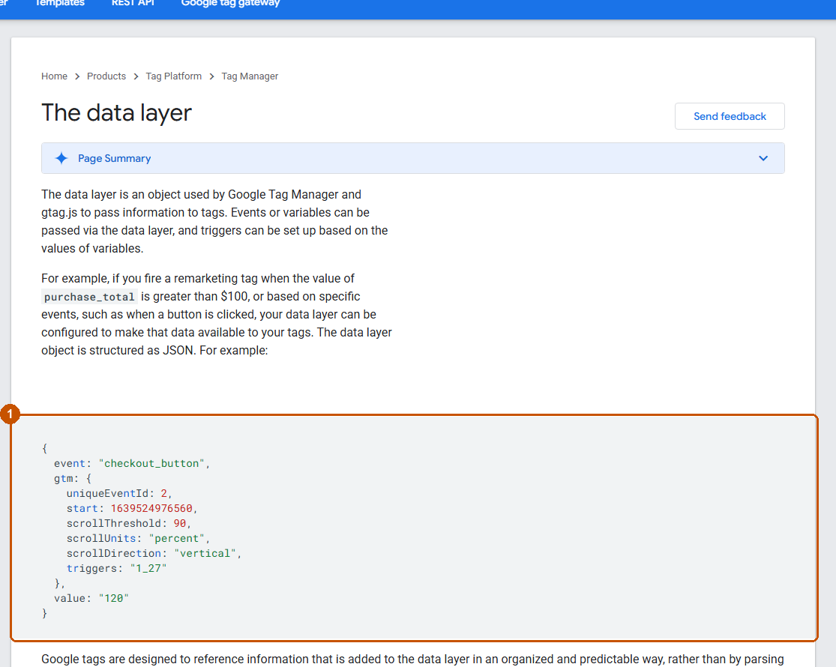Click the gtm: { line in code
The image size is (836, 667).
pos(73,478)
